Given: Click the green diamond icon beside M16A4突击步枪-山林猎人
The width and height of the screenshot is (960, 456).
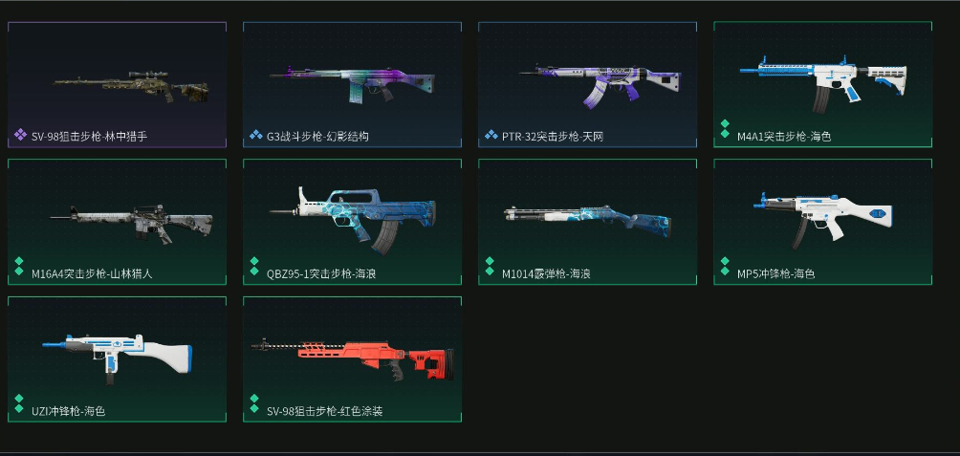Looking at the screenshot, I should tap(19, 266).
